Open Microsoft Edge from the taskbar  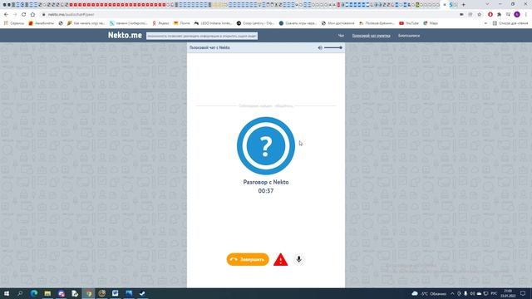(x=34, y=293)
